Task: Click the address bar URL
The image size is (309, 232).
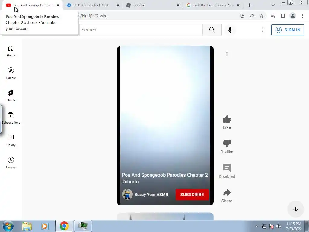Action: pyautogui.click(x=93, y=16)
